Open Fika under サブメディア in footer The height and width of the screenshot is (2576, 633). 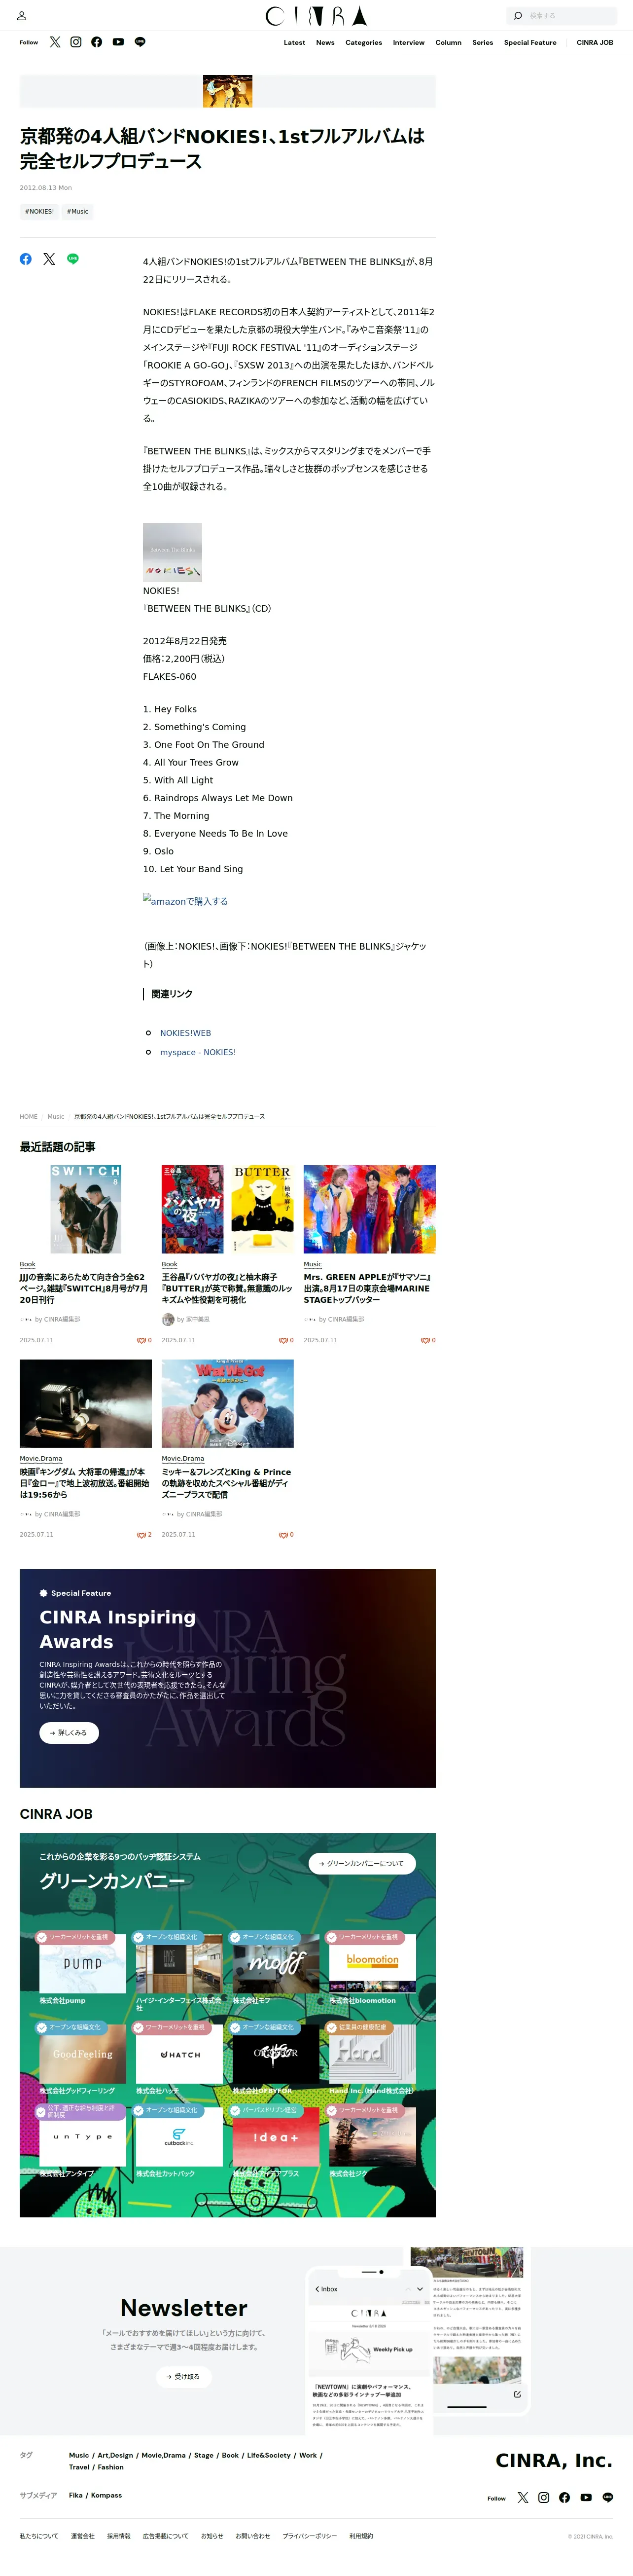tap(75, 2496)
